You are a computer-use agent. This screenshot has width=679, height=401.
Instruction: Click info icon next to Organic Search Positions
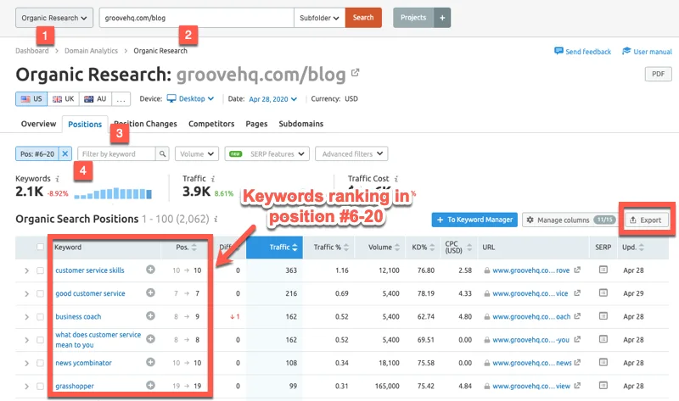[216, 219]
